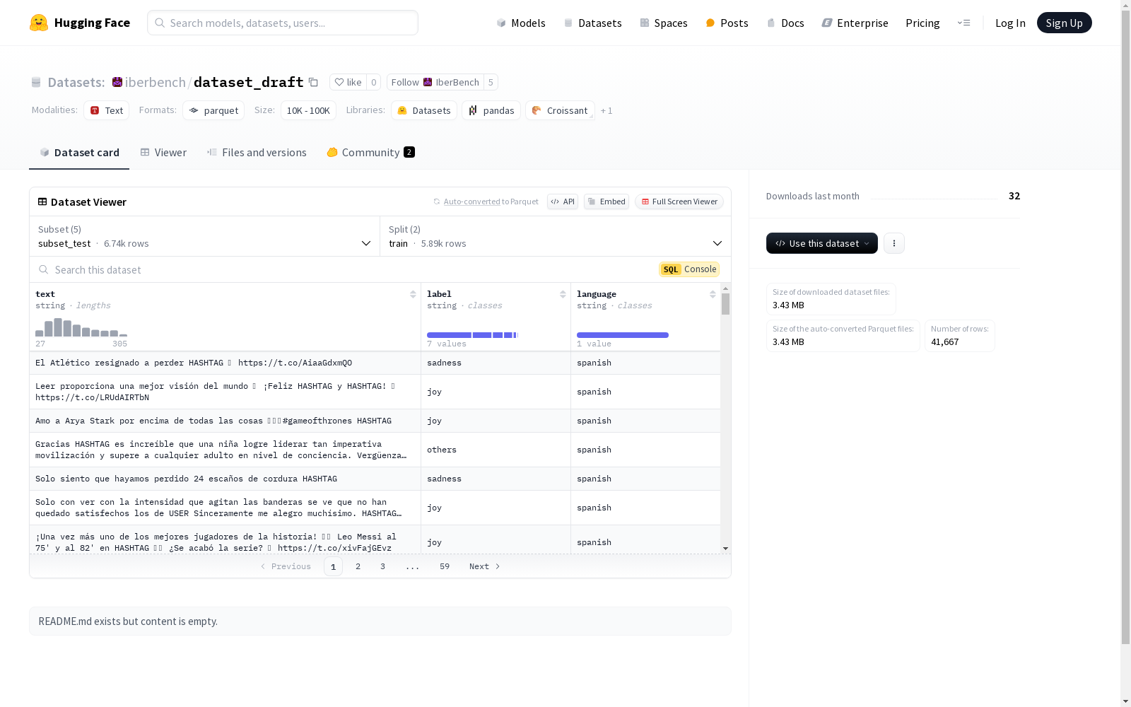Click the like count showing 0
Image resolution: width=1131 pixels, height=707 pixels.
[373, 82]
